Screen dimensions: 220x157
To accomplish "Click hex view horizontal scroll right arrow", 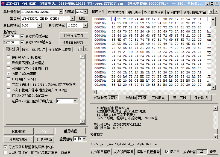I will [x=209, y=92].
